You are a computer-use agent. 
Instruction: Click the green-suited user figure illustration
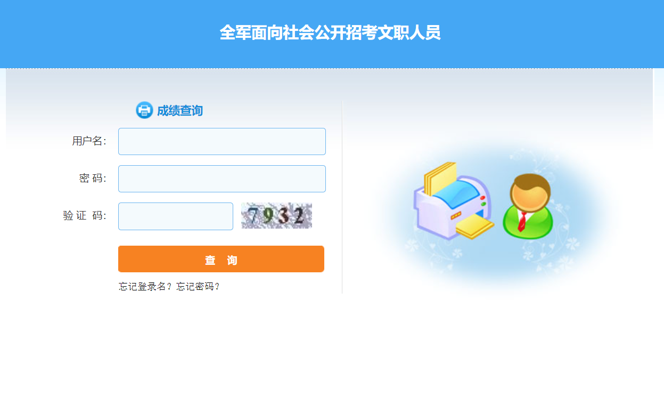coord(528,206)
